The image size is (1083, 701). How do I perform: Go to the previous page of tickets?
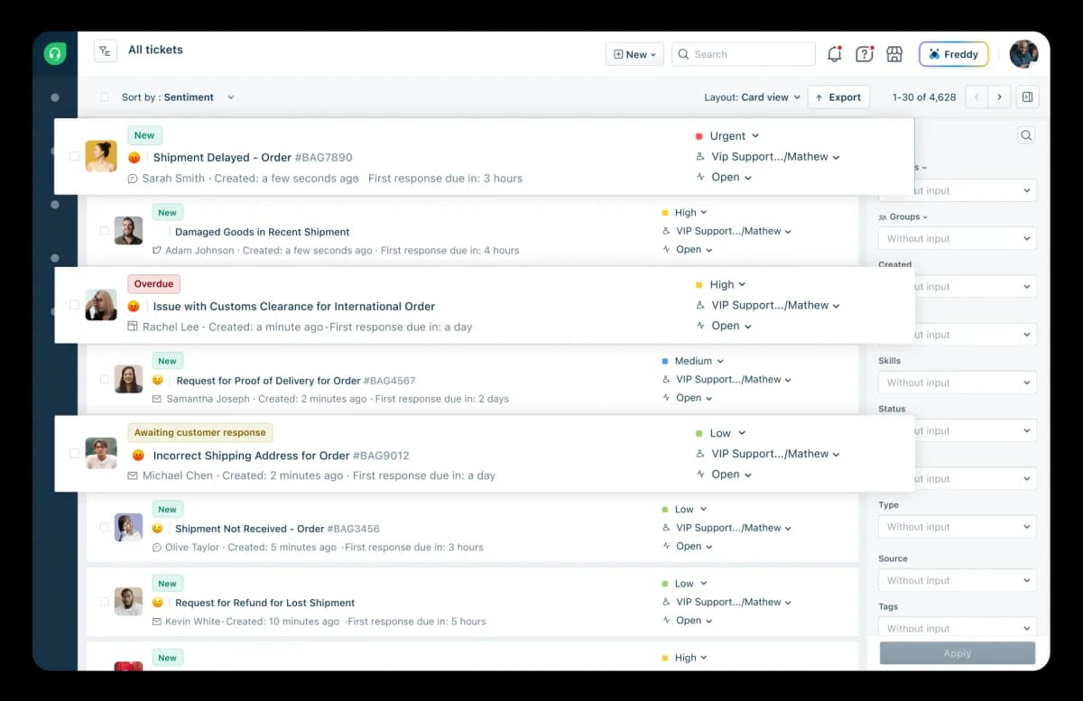pyautogui.click(x=977, y=97)
